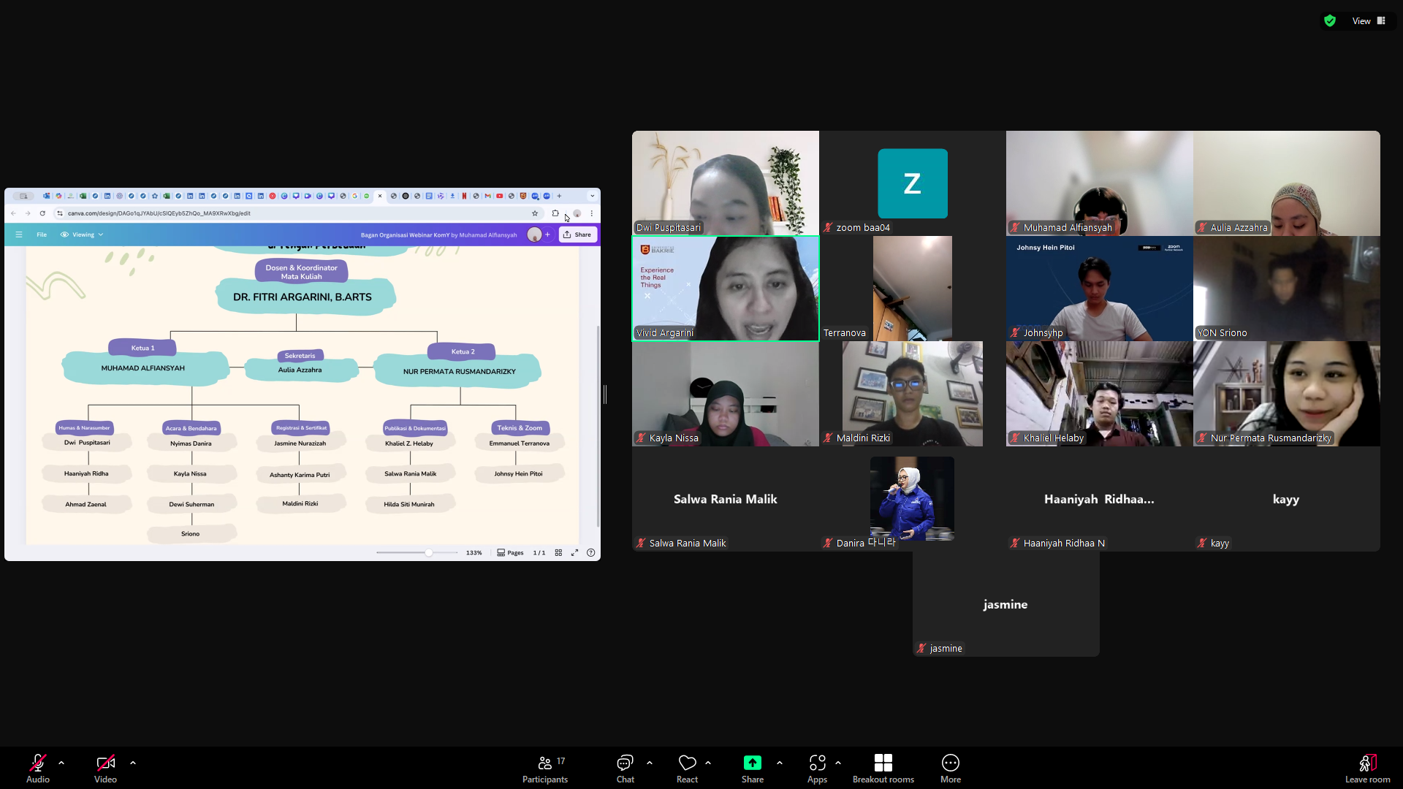Unmute the microphone with the Audio button
Viewport: 1403px width, 789px height.
(x=38, y=769)
